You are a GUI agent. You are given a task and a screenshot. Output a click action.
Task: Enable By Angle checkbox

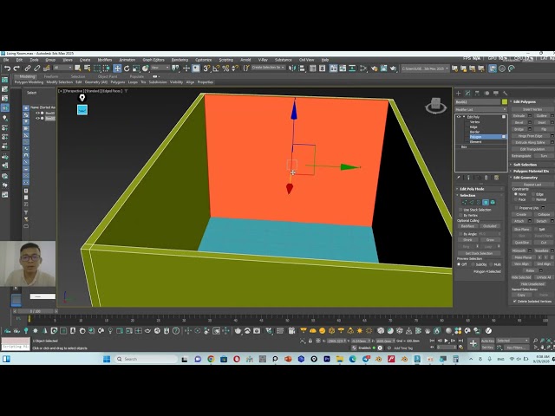pyautogui.click(x=460, y=234)
